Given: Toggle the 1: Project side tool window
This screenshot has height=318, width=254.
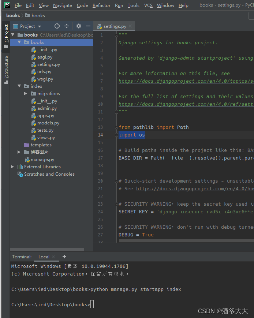Looking at the screenshot, I should pyautogui.click(x=6, y=36).
